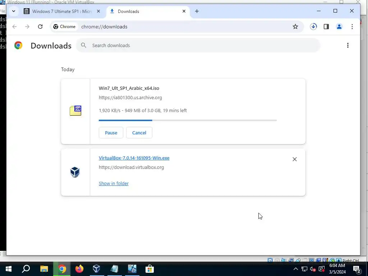Open the taskbar clock and date
The width and height of the screenshot is (368, 276).
point(337,269)
